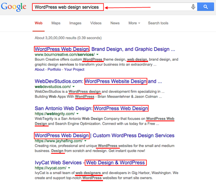Focus the search query input box
Image resolution: width=216 pixels, height=183 pixels.
pyautogui.click(x=110, y=7)
